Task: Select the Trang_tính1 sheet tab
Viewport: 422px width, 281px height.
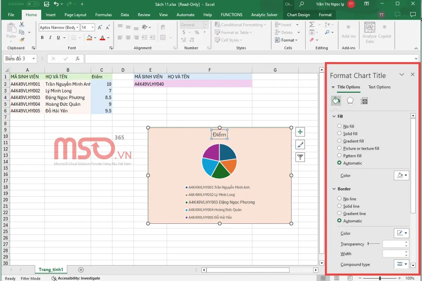Action: click(51, 269)
